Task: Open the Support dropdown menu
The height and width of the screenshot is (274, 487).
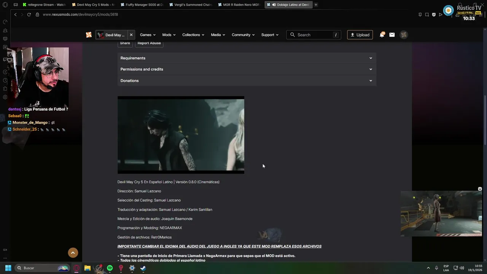Action: coord(270,35)
